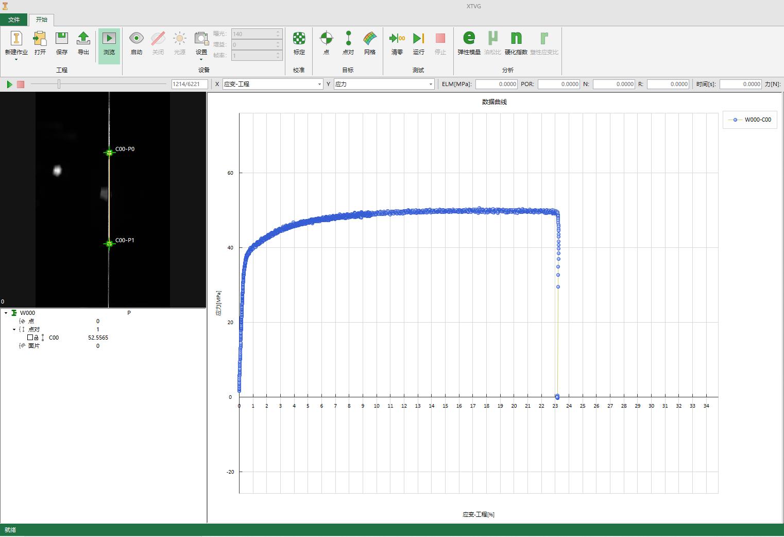The height and width of the screenshot is (537, 784).
Task: Open the 文件 file menu tab
Action: coord(14,20)
